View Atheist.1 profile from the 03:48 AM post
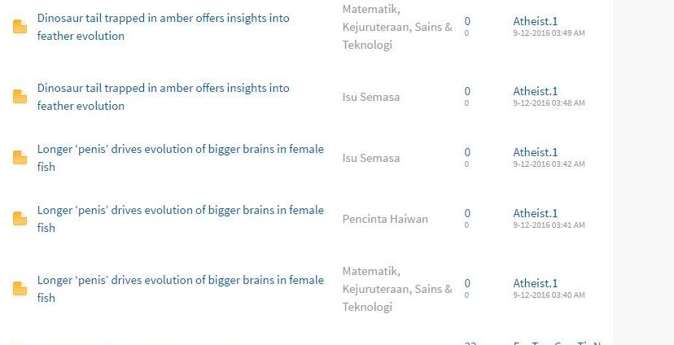 pyautogui.click(x=535, y=91)
